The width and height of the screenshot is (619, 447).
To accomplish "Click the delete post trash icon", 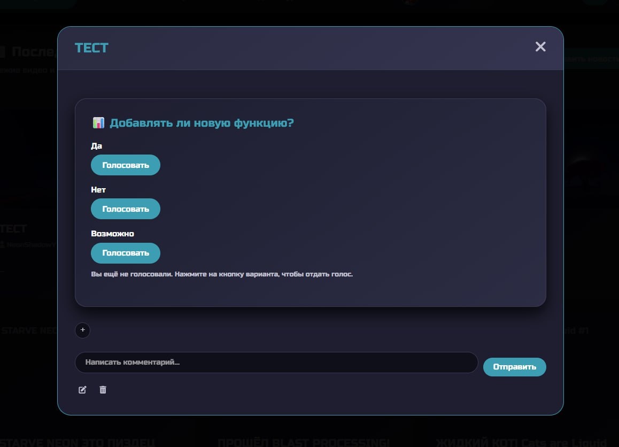I will [x=103, y=390].
